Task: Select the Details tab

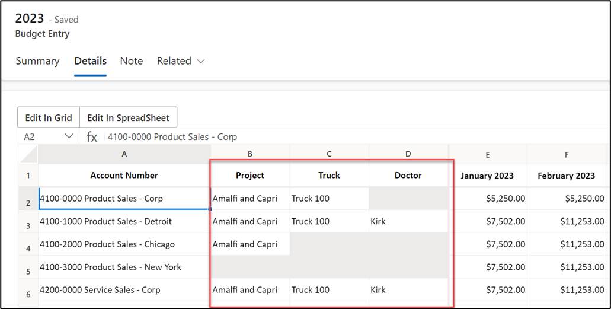Action: (91, 61)
